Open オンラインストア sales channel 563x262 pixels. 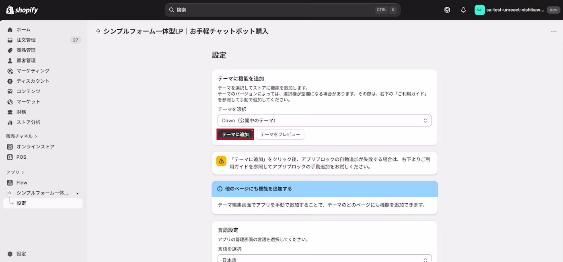point(35,147)
